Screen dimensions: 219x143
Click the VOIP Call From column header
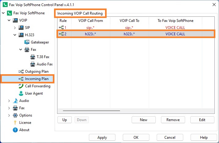tap(91, 21)
